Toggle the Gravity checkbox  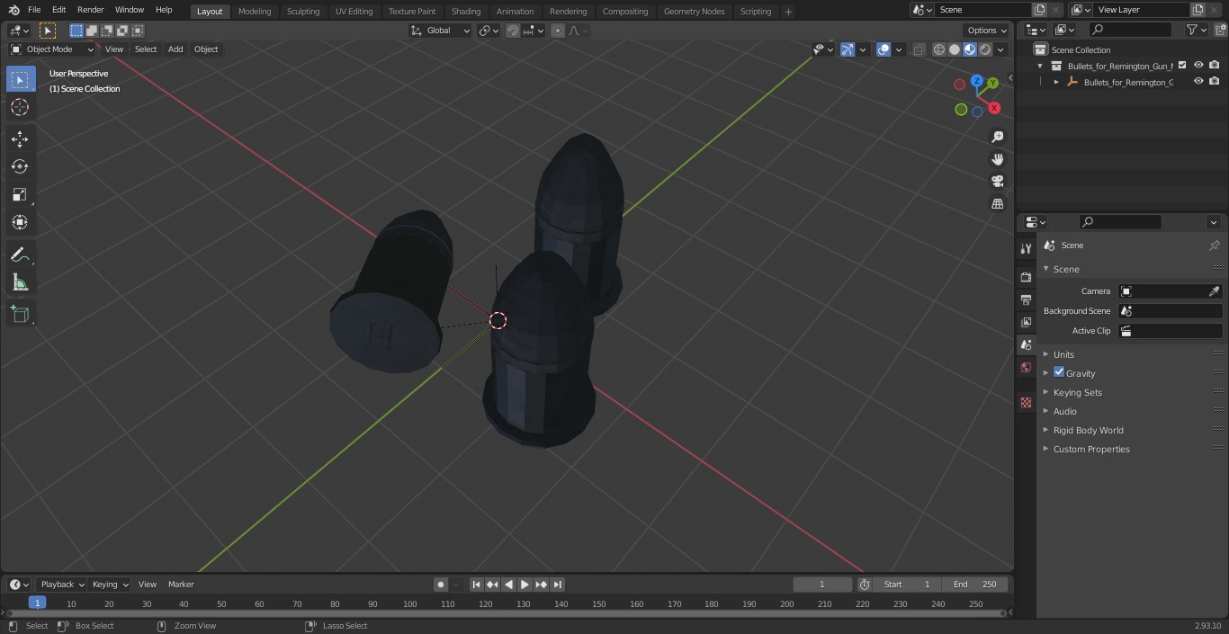tap(1059, 372)
